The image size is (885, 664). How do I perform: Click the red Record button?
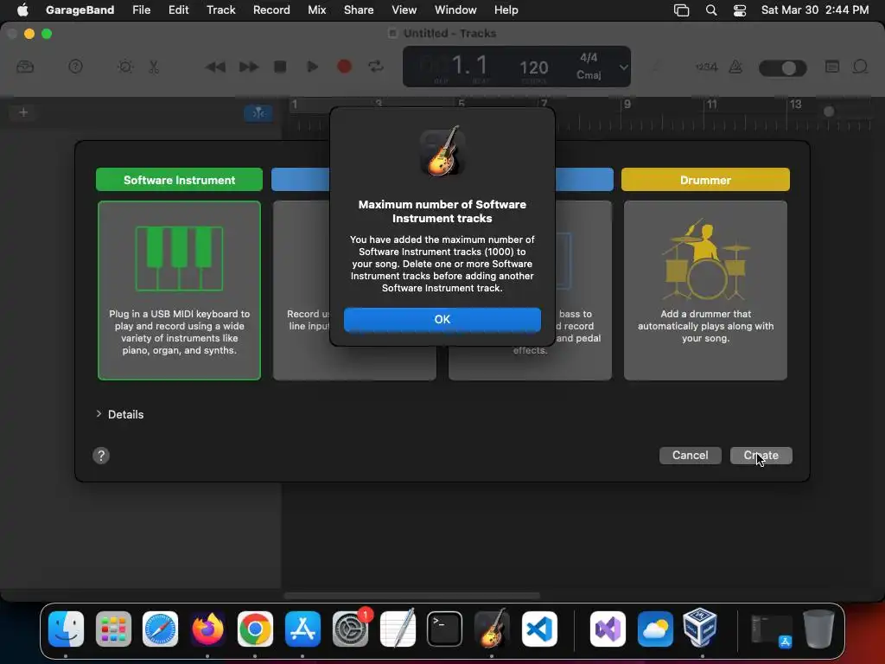(344, 67)
